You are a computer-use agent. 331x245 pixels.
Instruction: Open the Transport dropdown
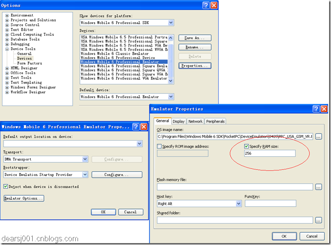tap(85, 159)
